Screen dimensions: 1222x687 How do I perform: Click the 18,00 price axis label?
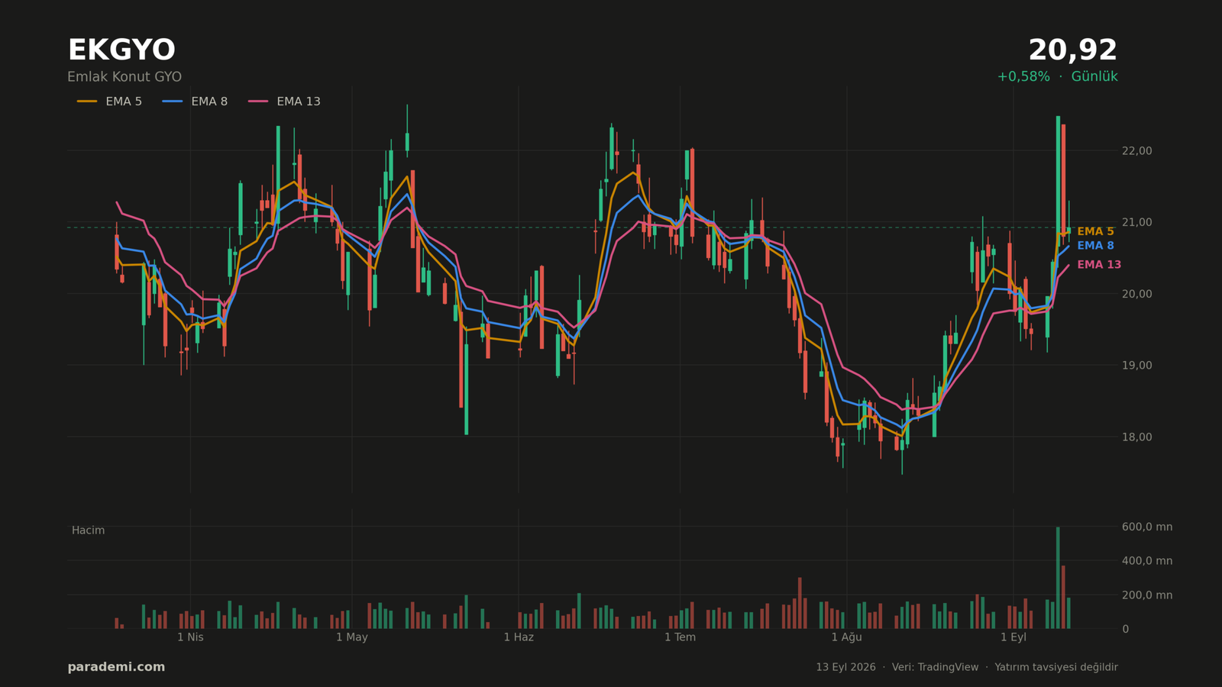point(1136,437)
